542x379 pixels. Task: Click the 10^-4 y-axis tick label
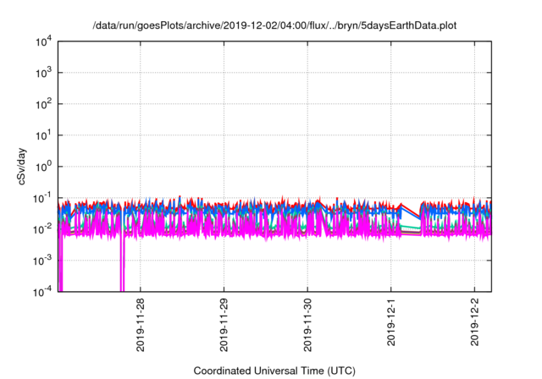(43, 292)
